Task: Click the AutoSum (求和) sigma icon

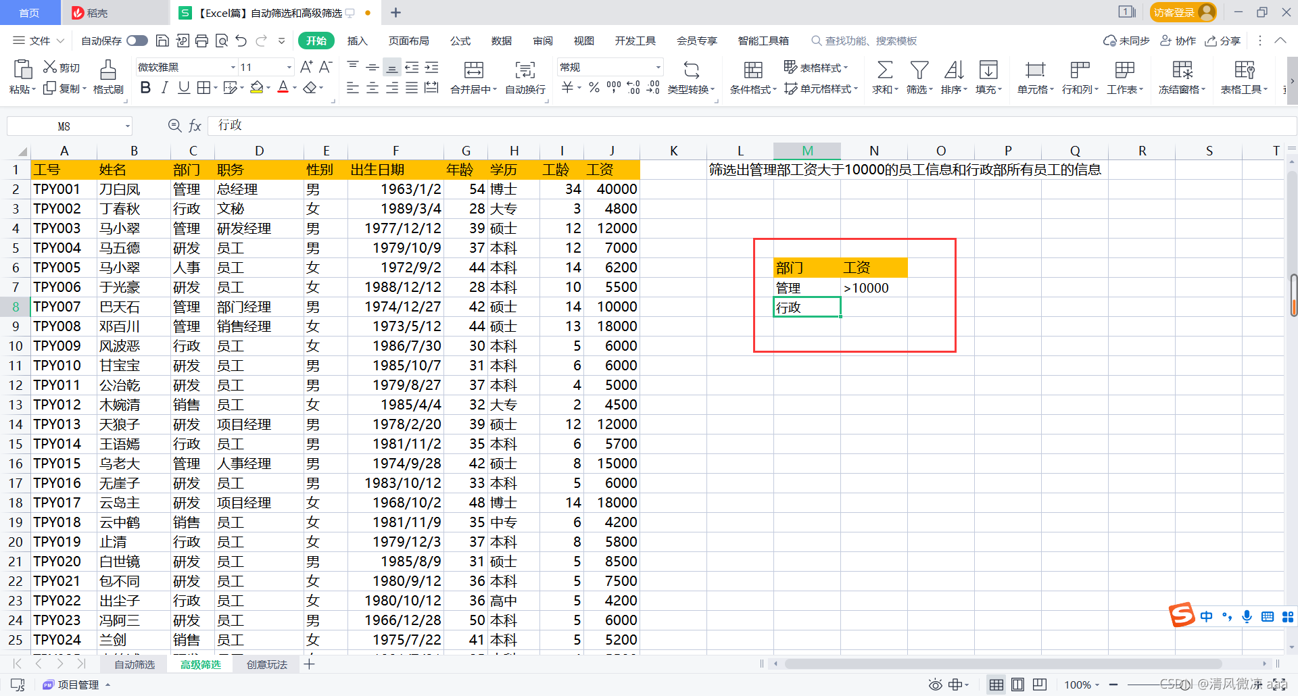Action: point(884,70)
